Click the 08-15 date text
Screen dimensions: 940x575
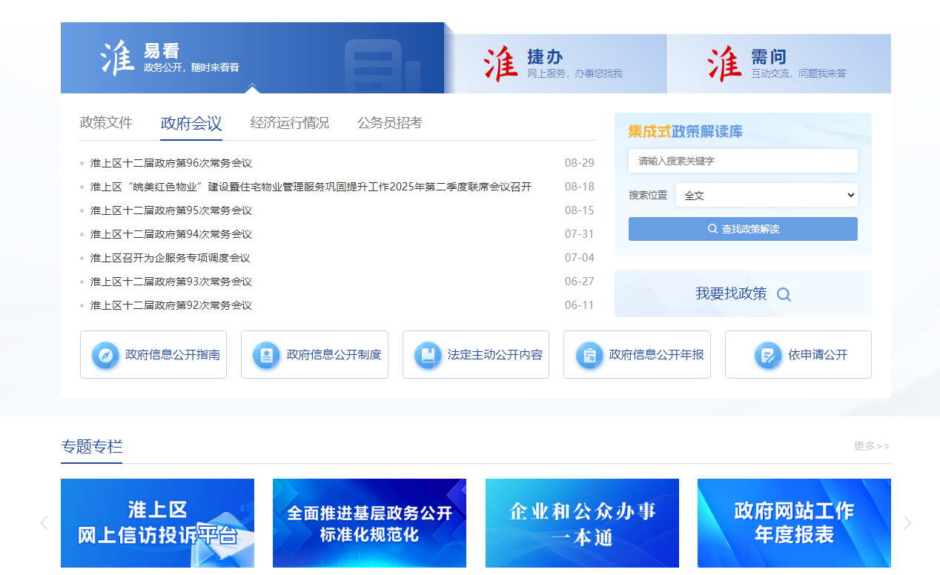(580, 210)
